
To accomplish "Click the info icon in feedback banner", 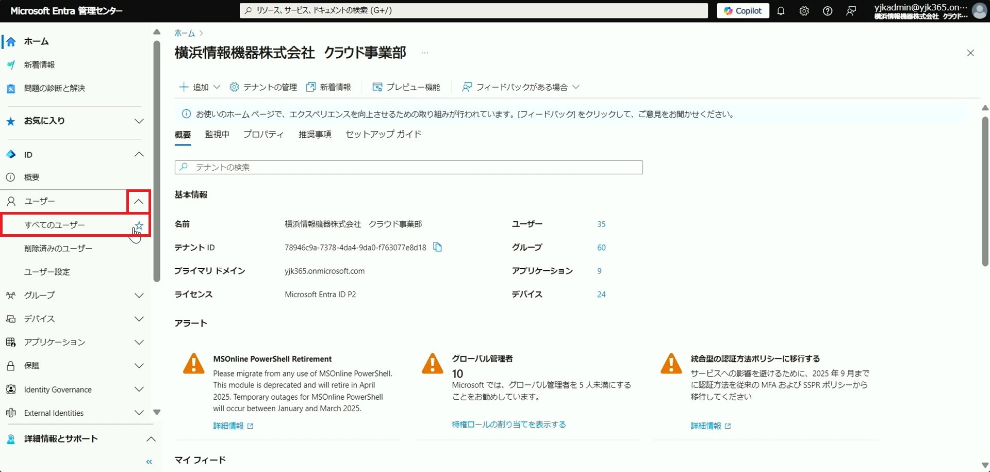I will pos(186,114).
